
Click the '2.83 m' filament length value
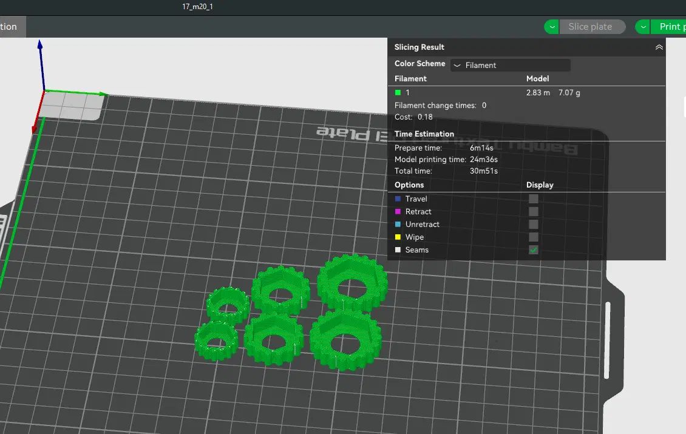click(x=538, y=93)
